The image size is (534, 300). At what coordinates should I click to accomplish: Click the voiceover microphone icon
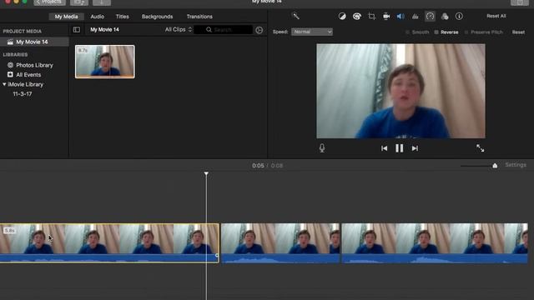[x=322, y=148]
